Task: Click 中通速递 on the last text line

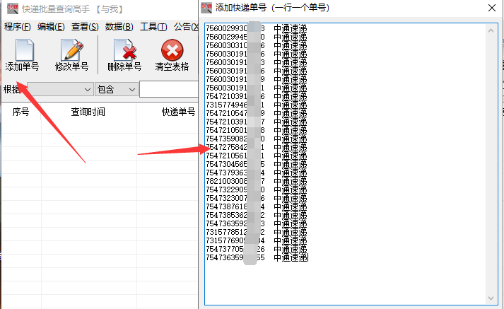Action: 291,257
